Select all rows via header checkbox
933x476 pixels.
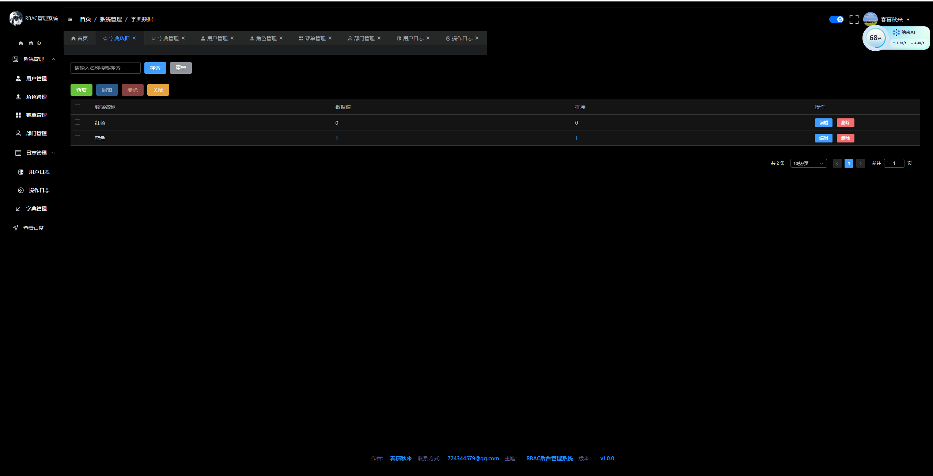coord(77,107)
